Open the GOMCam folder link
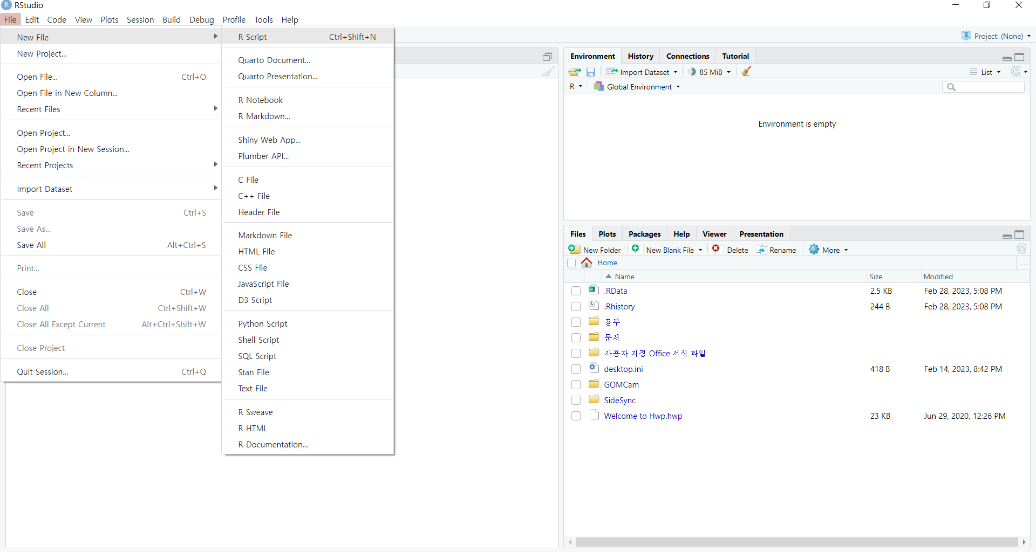Image resolution: width=1036 pixels, height=552 pixels. [621, 384]
